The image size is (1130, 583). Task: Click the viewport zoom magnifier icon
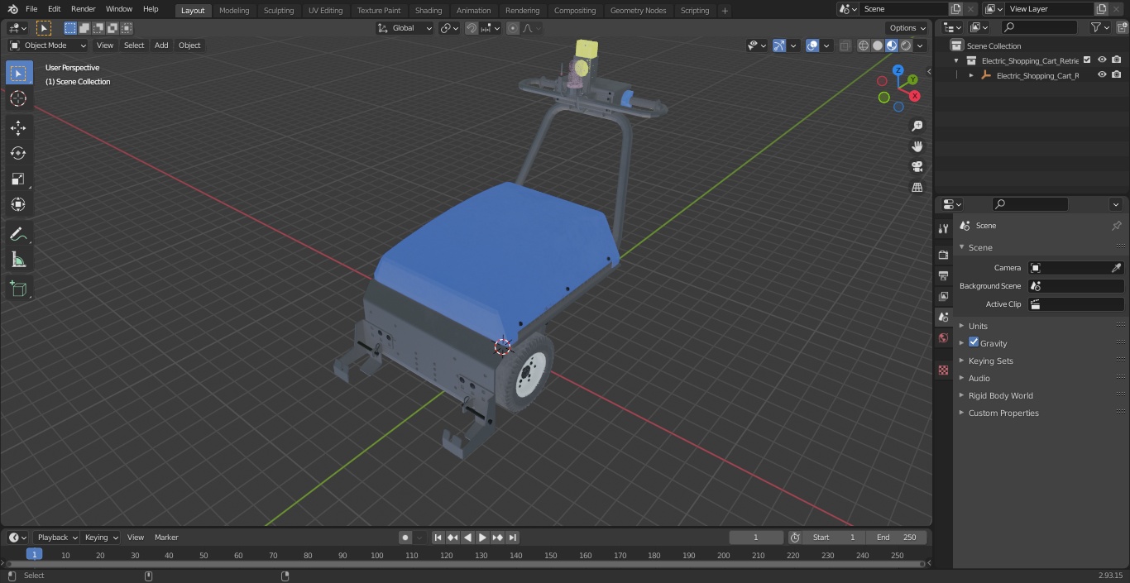[917, 126]
